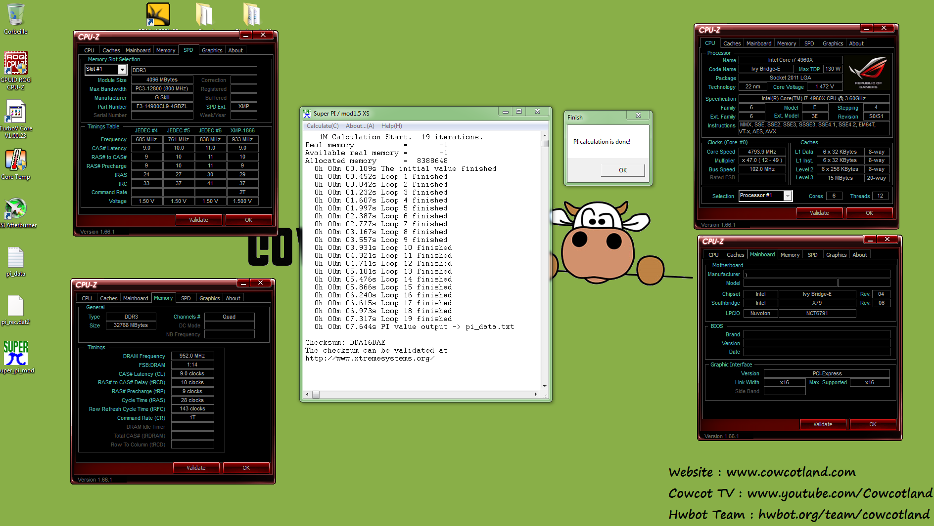Screen dimensions: 934x526
Task: Click OK in CPU tab window
Action: (870, 213)
